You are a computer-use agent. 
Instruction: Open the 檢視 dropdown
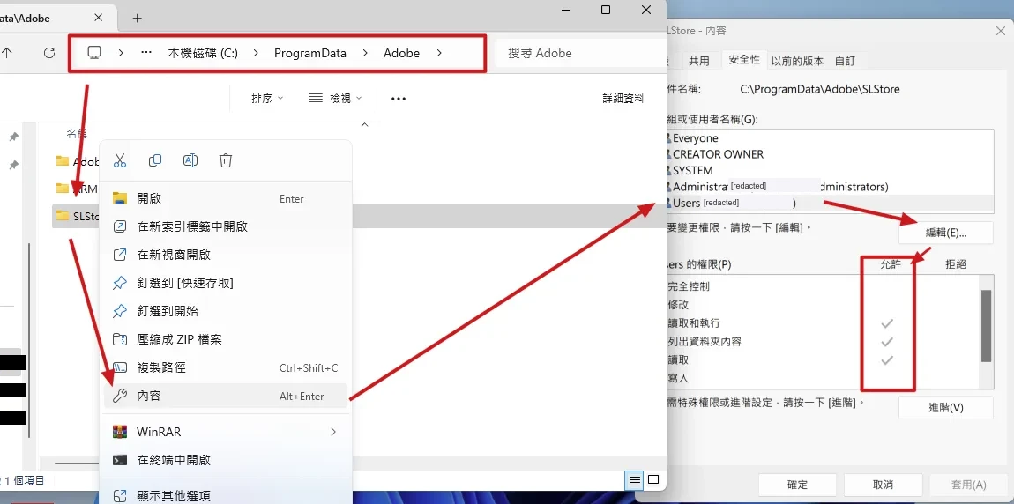tap(334, 98)
